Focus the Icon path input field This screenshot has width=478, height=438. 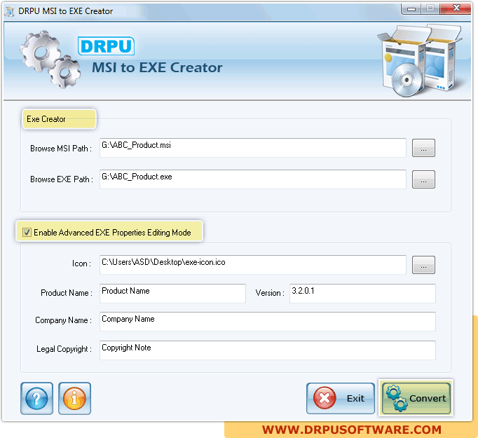(x=253, y=265)
